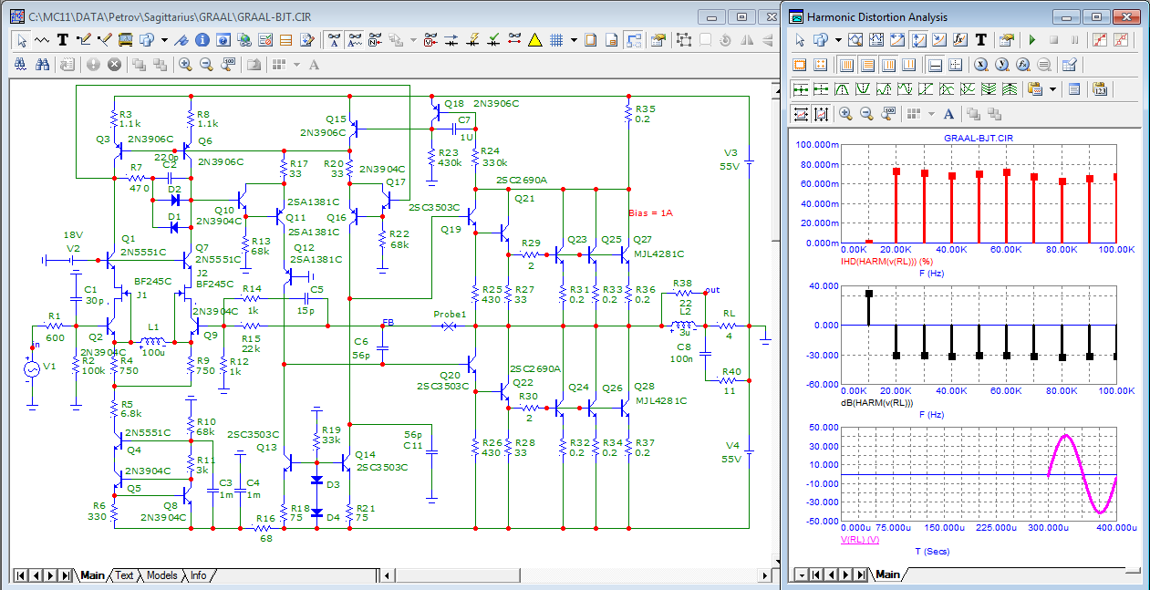This screenshot has height=590, width=1150.
Task: Open the dropdown beside clipboard icon in analysis toolbar
Action: [x=1052, y=89]
